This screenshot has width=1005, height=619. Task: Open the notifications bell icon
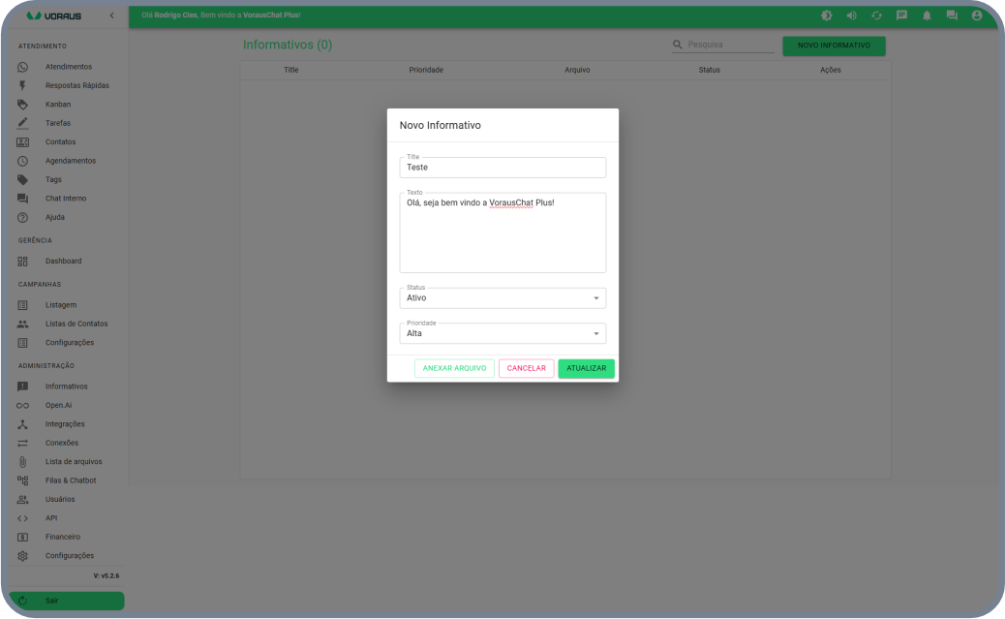point(927,15)
